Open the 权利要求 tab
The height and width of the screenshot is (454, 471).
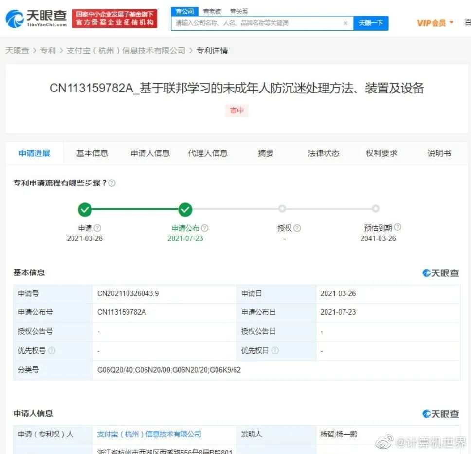tap(381, 153)
